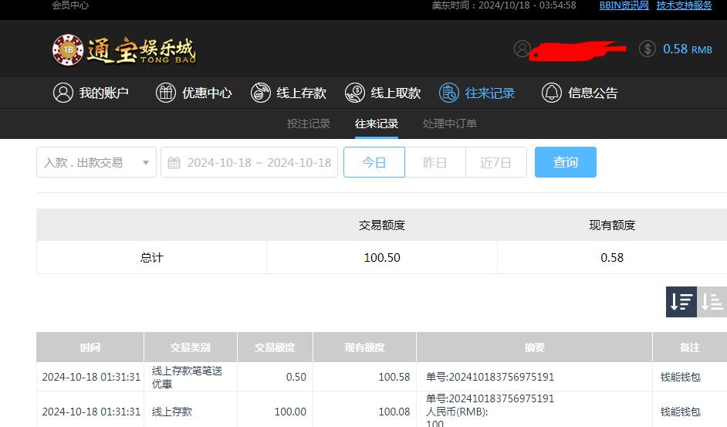
Task: Click 单号 in the 0.50 bonus row
Action: [490, 377]
